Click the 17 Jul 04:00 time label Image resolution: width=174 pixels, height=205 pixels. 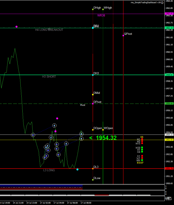click(x=59, y=203)
